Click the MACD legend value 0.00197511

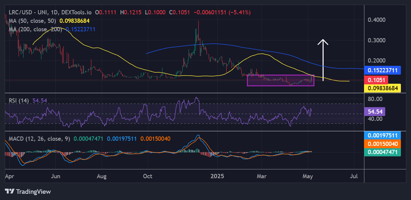coord(122,139)
